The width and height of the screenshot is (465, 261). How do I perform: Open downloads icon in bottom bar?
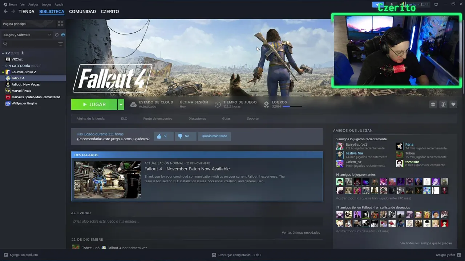(x=214, y=255)
